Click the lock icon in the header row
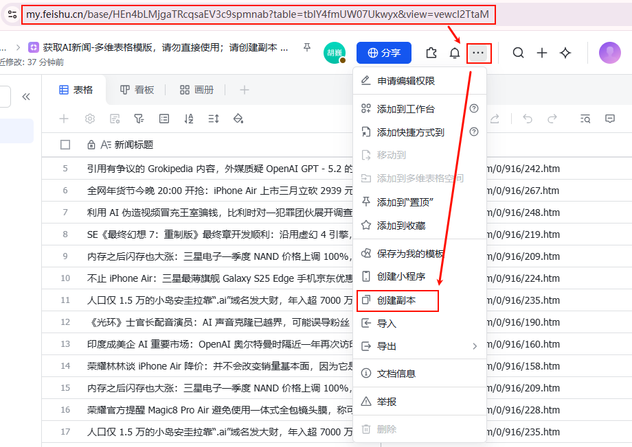The height and width of the screenshot is (447, 632). tap(90, 143)
